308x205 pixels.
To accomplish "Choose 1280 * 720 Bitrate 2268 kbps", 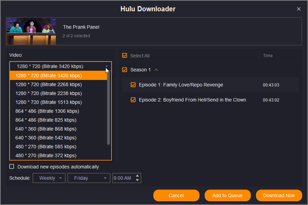I will click(58, 84).
